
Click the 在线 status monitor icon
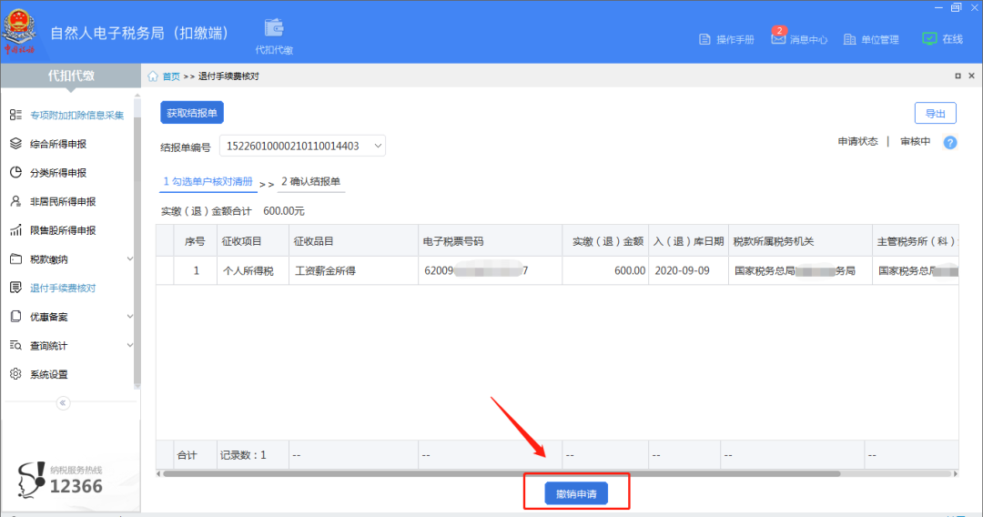tap(929, 39)
